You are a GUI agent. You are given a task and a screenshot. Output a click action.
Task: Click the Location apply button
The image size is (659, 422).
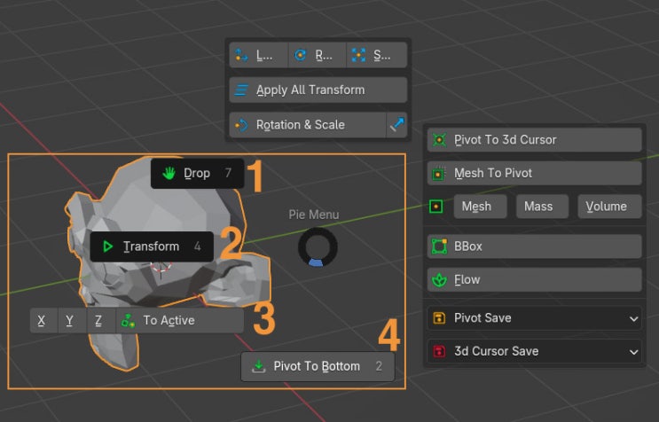tap(258, 55)
